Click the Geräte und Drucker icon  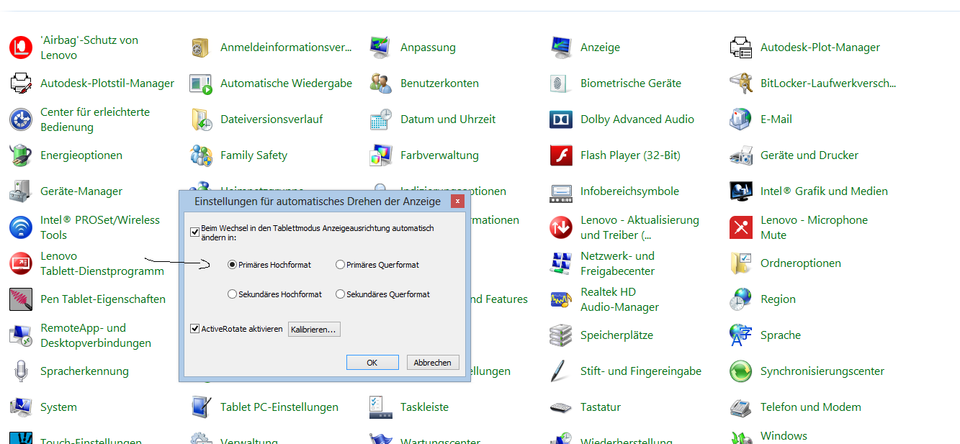[741, 155]
